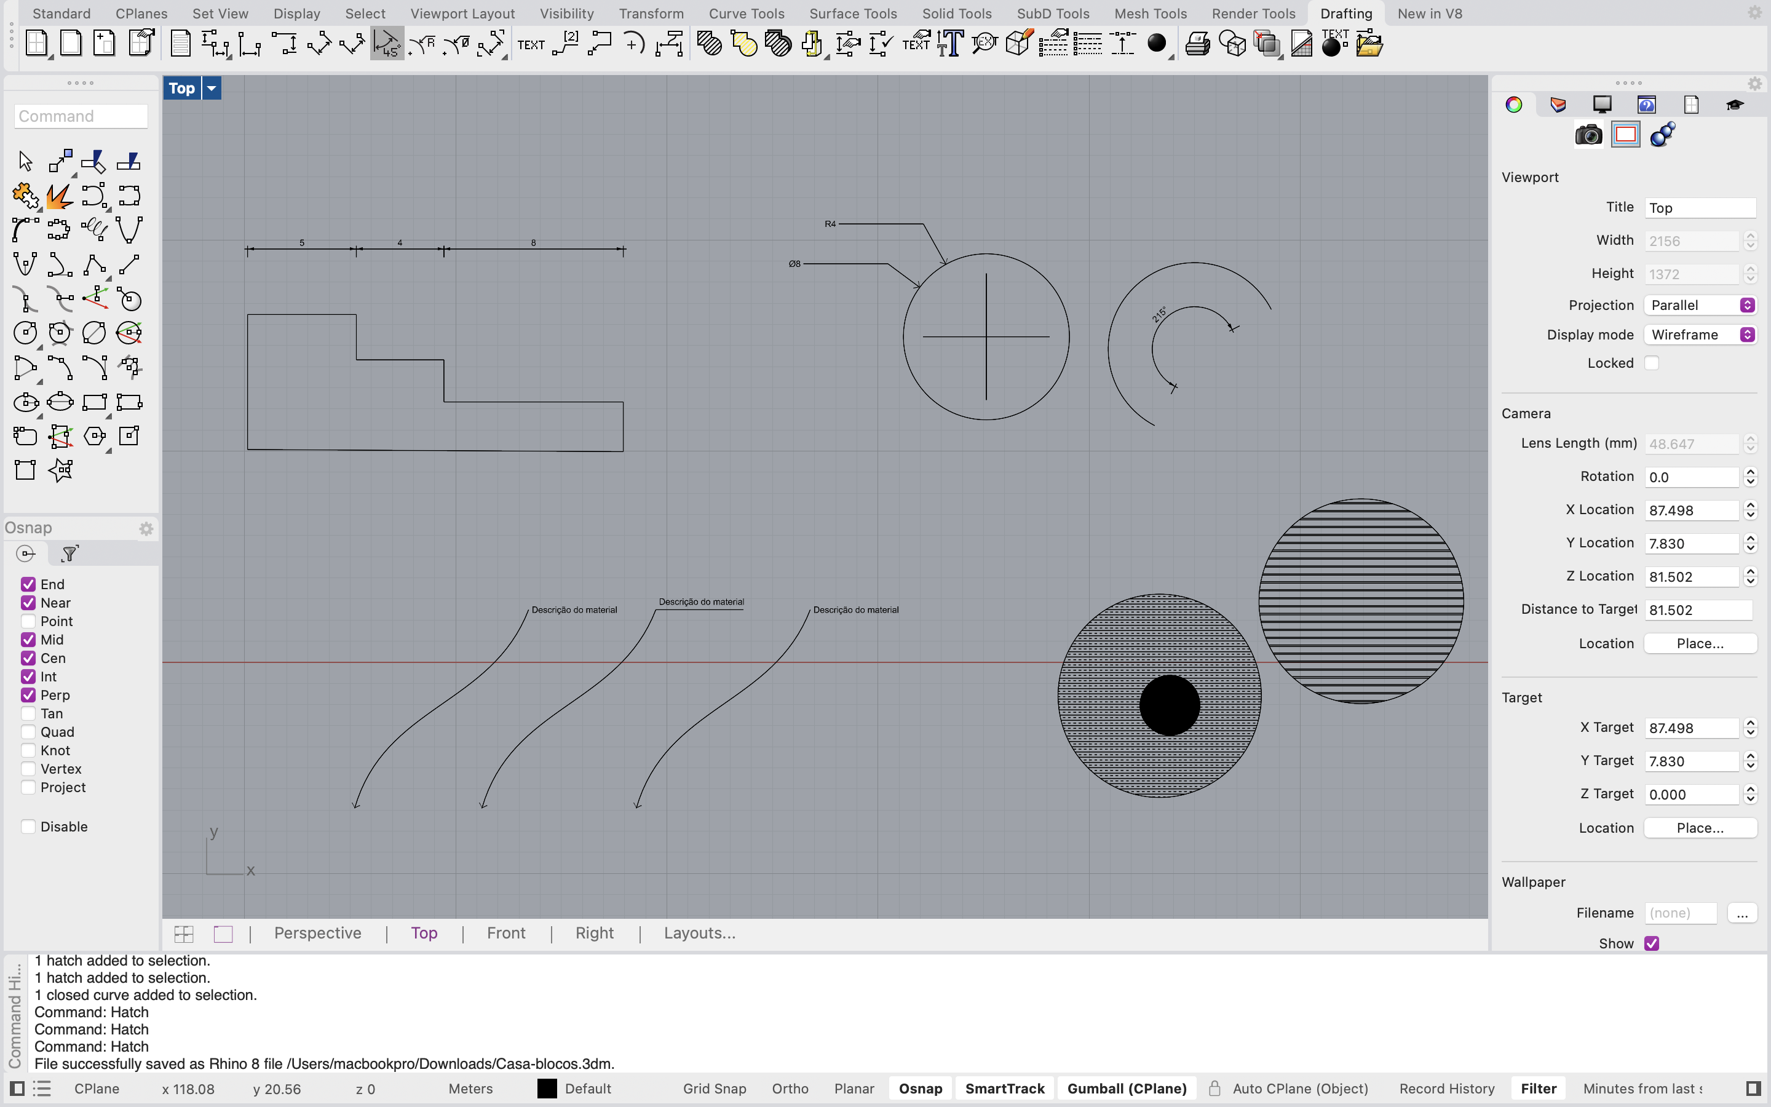This screenshot has width=1771, height=1107.
Task: Open the Front viewport tab
Action: point(505,933)
